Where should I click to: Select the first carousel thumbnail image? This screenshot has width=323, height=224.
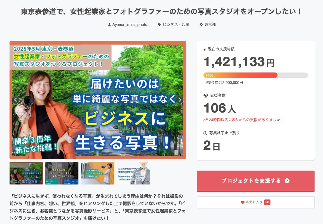tap(26, 173)
